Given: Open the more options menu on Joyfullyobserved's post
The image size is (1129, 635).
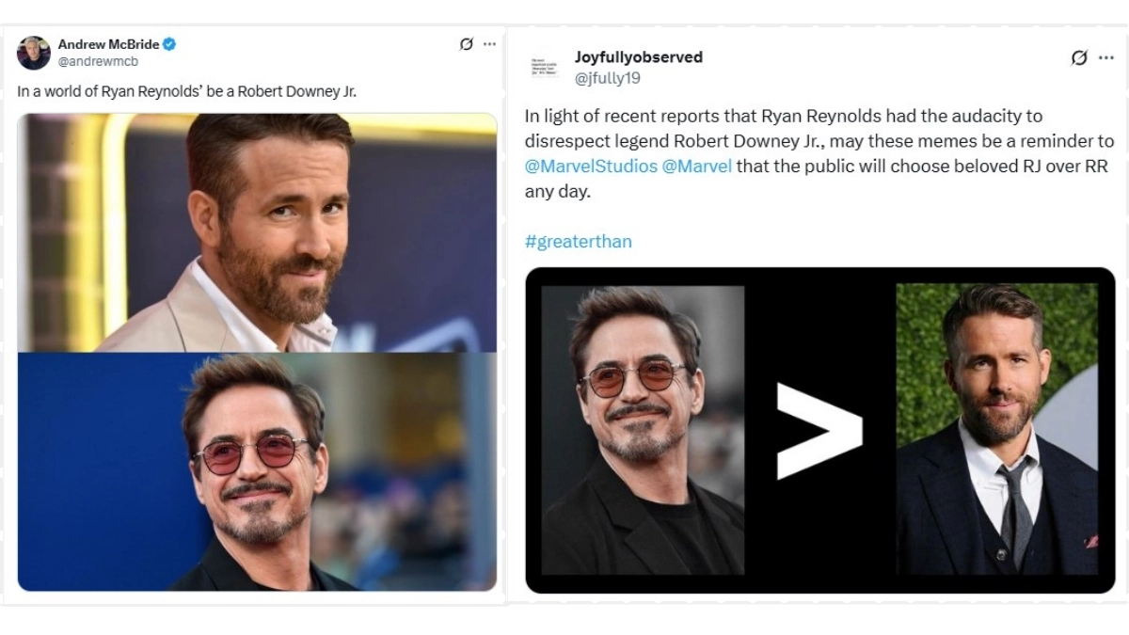Looking at the screenshot, I should (1106, 56).
